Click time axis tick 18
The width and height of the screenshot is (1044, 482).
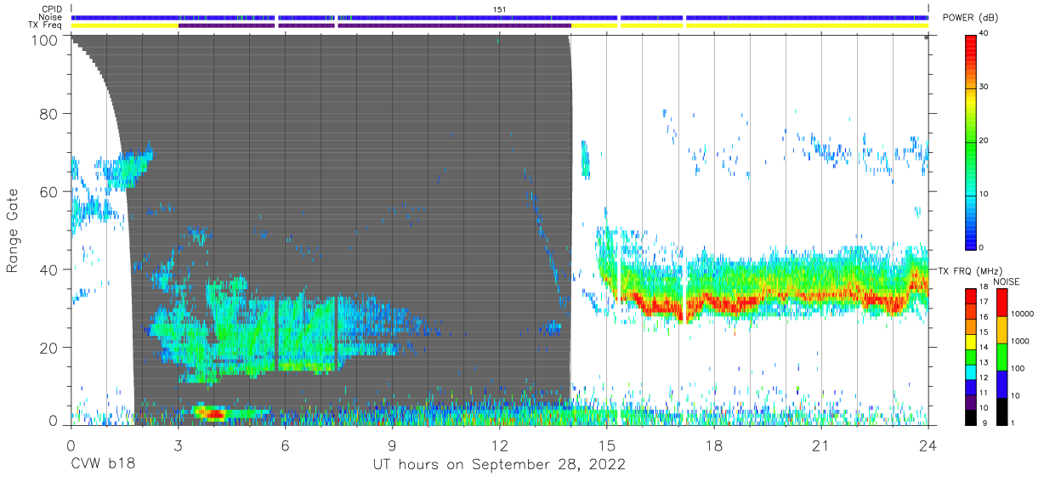[713, 445]
